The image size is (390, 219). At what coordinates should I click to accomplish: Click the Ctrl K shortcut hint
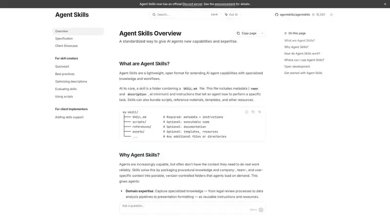[x=214, y=15]
